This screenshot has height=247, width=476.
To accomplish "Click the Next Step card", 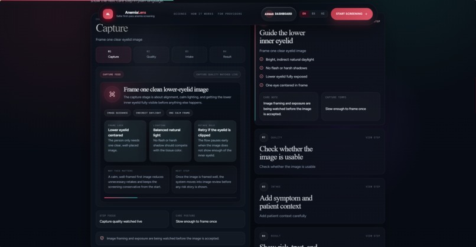I will tap(204, 180).
